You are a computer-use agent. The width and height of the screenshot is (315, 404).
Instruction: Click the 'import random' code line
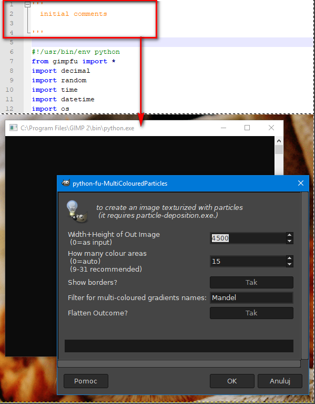click(x=59, y=80)
